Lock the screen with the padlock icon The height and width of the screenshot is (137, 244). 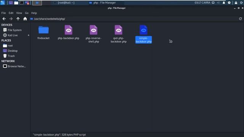coord(236,3)
